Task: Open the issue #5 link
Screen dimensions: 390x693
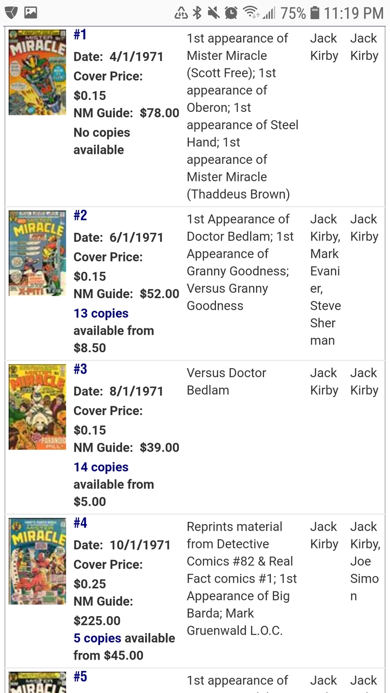Action: point(80,677)
